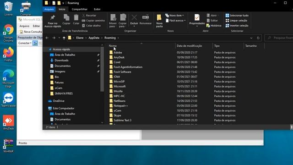
Task: Go up one folder level
Action: pyautogui.click(x=64, y=38)
